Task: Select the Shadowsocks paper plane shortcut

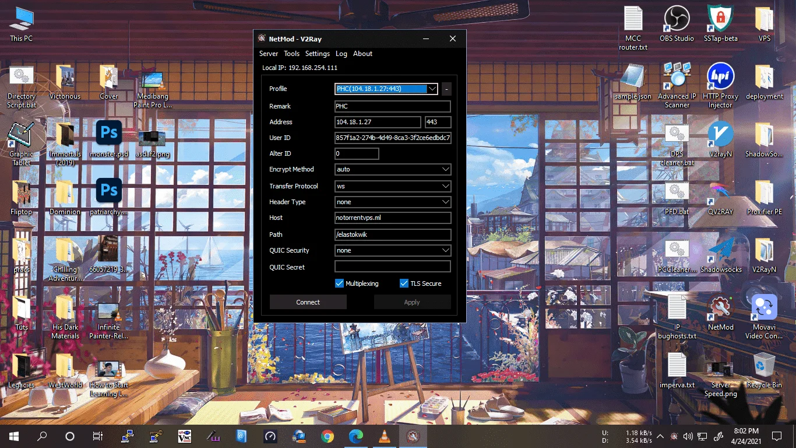Action: tap(721, 256)
